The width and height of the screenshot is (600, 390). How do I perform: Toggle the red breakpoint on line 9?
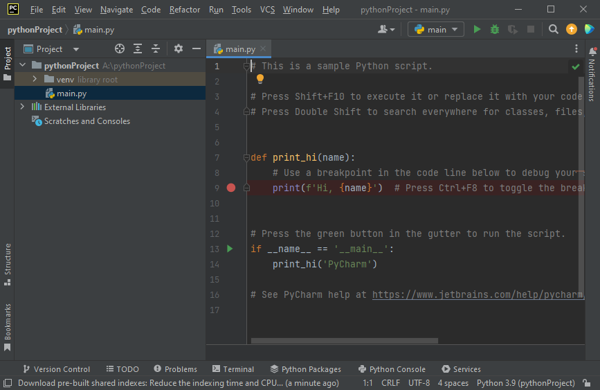click(231, 188)
